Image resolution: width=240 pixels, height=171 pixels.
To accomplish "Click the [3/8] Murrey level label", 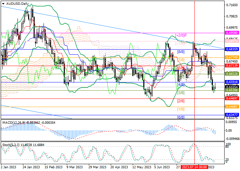I will 181,93.
